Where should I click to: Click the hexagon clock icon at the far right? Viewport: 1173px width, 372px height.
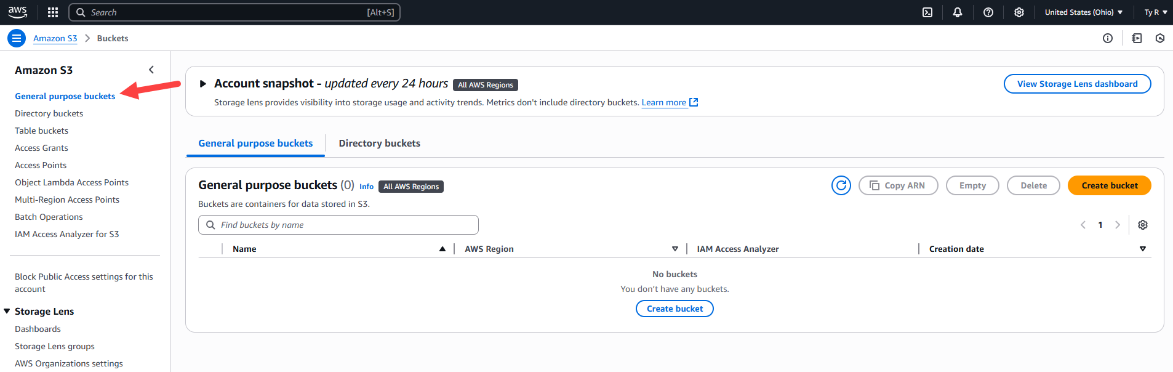1160,38
